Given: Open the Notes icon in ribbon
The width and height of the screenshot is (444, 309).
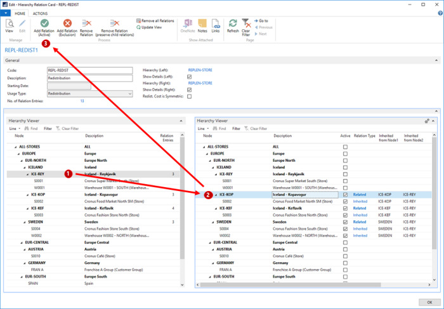Looking at the screenshot, I should pos(202,23).
